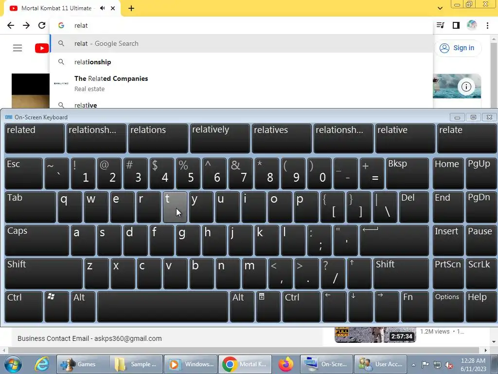Open the YouTube hamburger guide menu

click(18, 48)
